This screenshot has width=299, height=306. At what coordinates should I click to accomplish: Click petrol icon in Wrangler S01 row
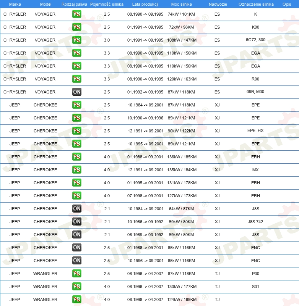click(77, 287)
